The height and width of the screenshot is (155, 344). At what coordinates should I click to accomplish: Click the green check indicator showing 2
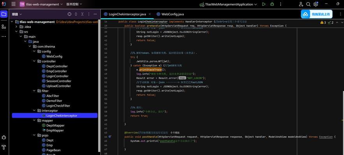331,22
